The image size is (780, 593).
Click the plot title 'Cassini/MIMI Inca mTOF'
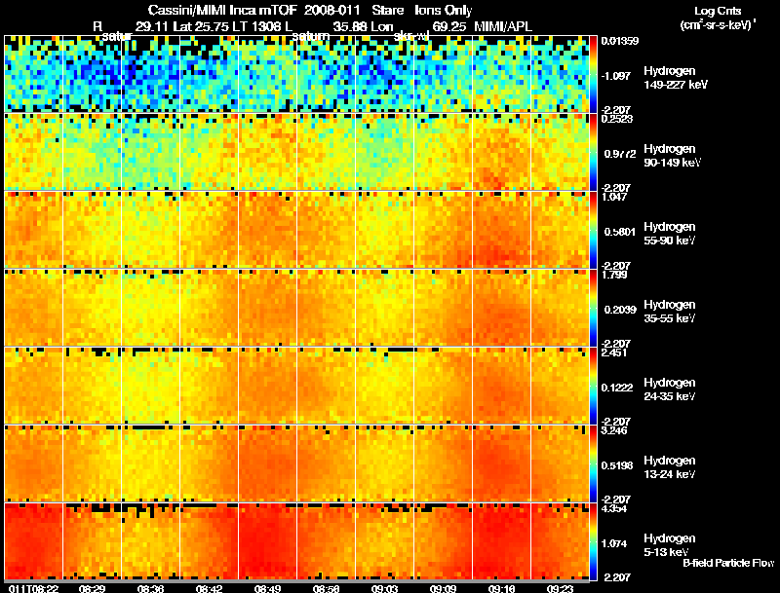point(222,11)
